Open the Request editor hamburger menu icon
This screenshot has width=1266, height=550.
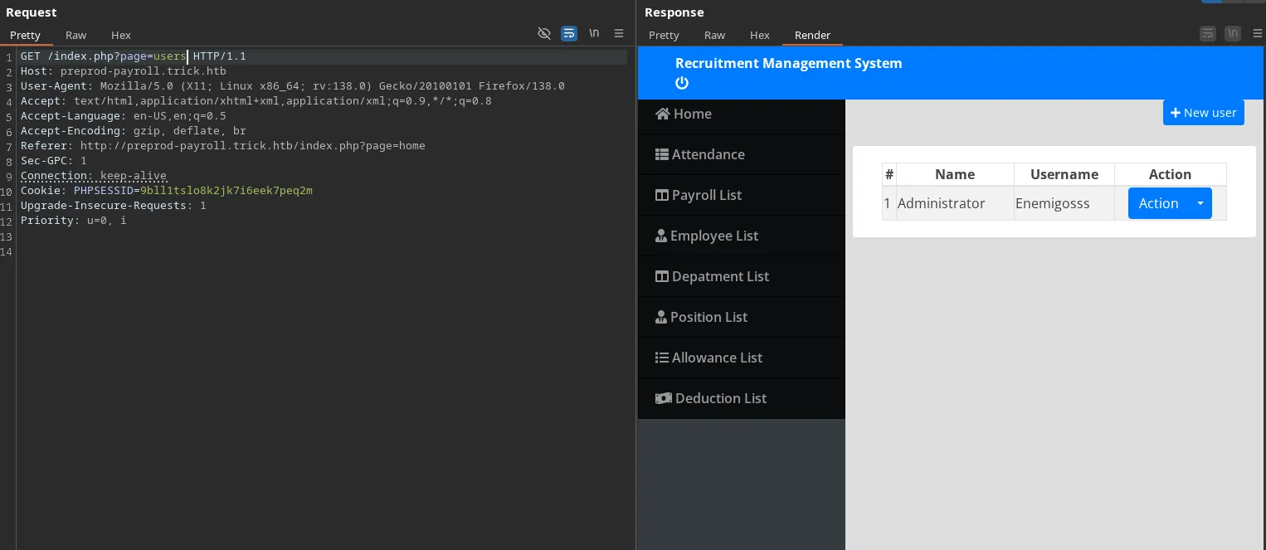619,33
